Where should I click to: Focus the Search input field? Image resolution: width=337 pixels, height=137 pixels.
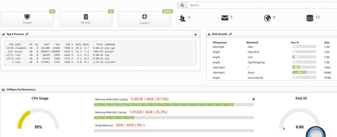pyautogui.click(x=262, y=5)
